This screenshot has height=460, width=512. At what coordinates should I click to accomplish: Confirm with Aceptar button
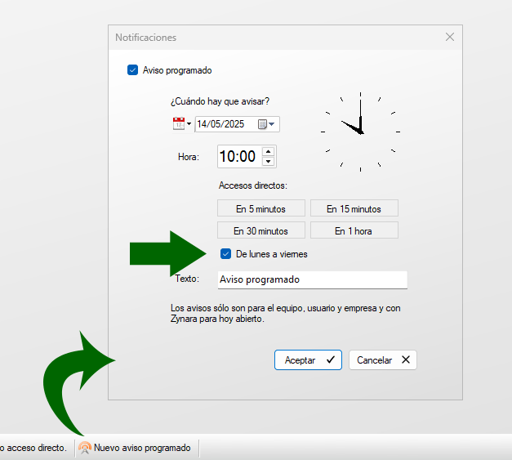pyautogui.click(x=308, y=360)
